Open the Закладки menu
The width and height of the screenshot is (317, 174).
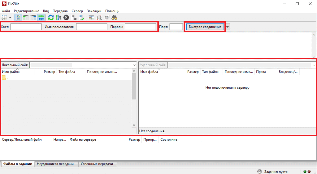click(94, 11)
